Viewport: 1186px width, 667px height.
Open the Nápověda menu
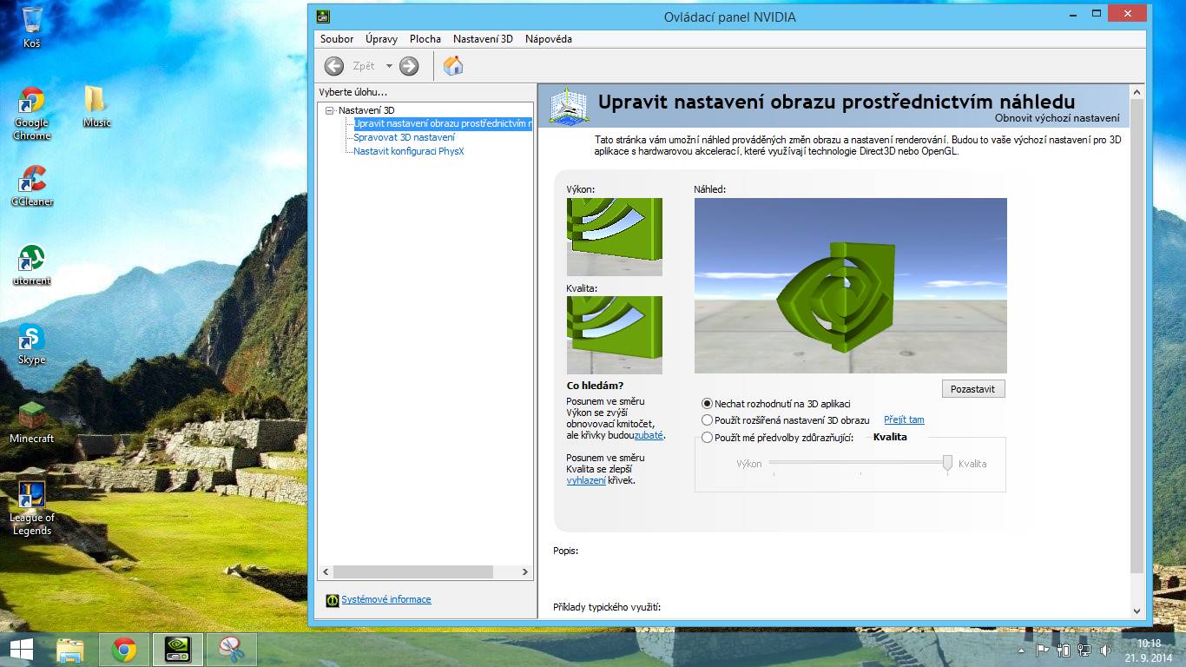click(x=549, y=39)
